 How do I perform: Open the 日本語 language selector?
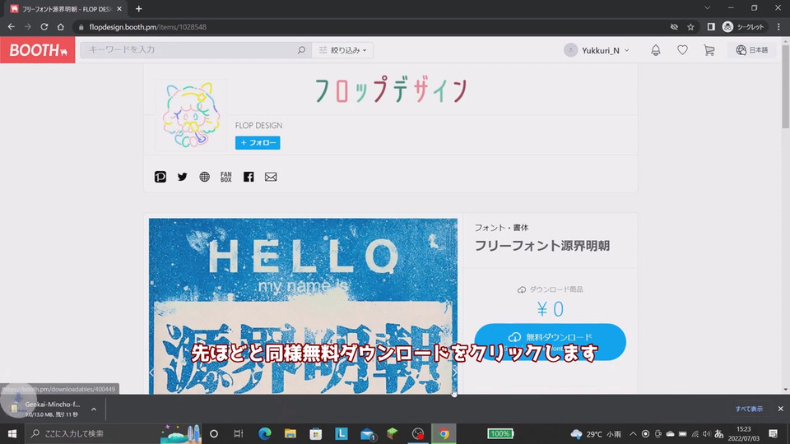point(751,50)
